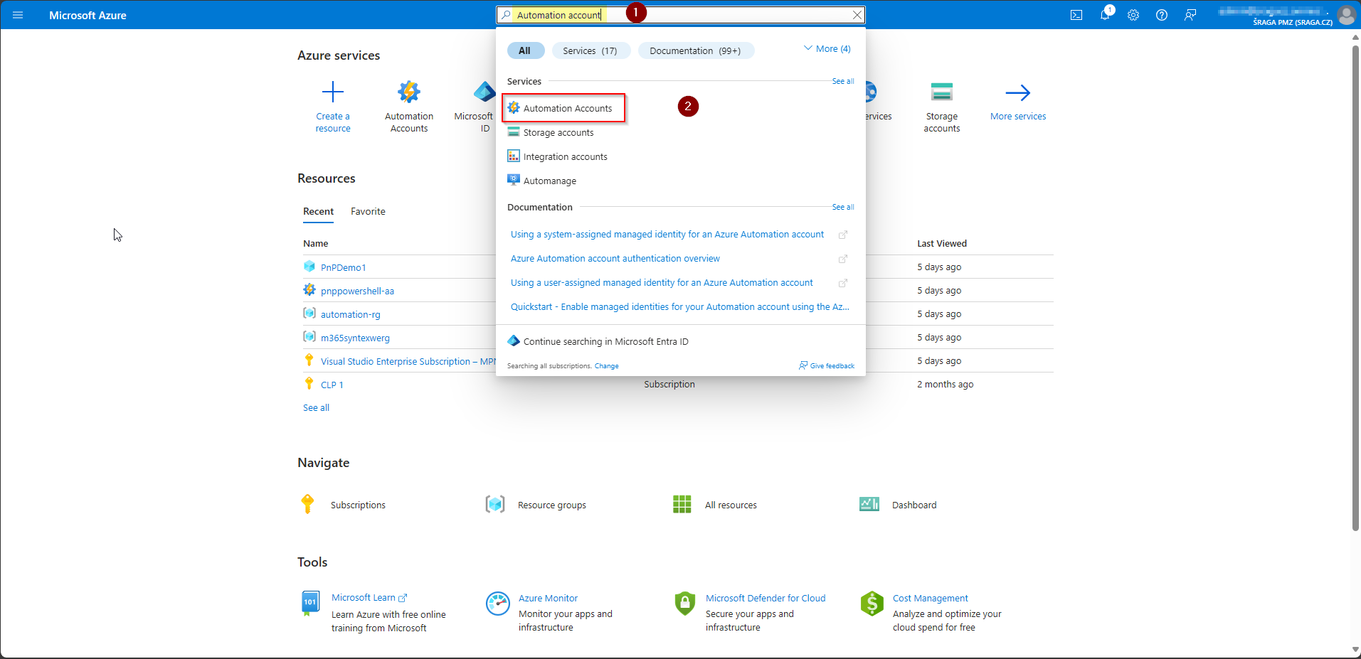See all documentation results

click(843, 207)
